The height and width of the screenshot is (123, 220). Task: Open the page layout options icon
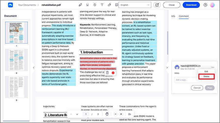pos(129,114)
